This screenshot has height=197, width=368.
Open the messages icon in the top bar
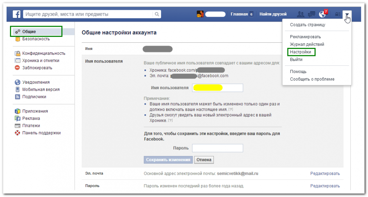coord(312,14)
